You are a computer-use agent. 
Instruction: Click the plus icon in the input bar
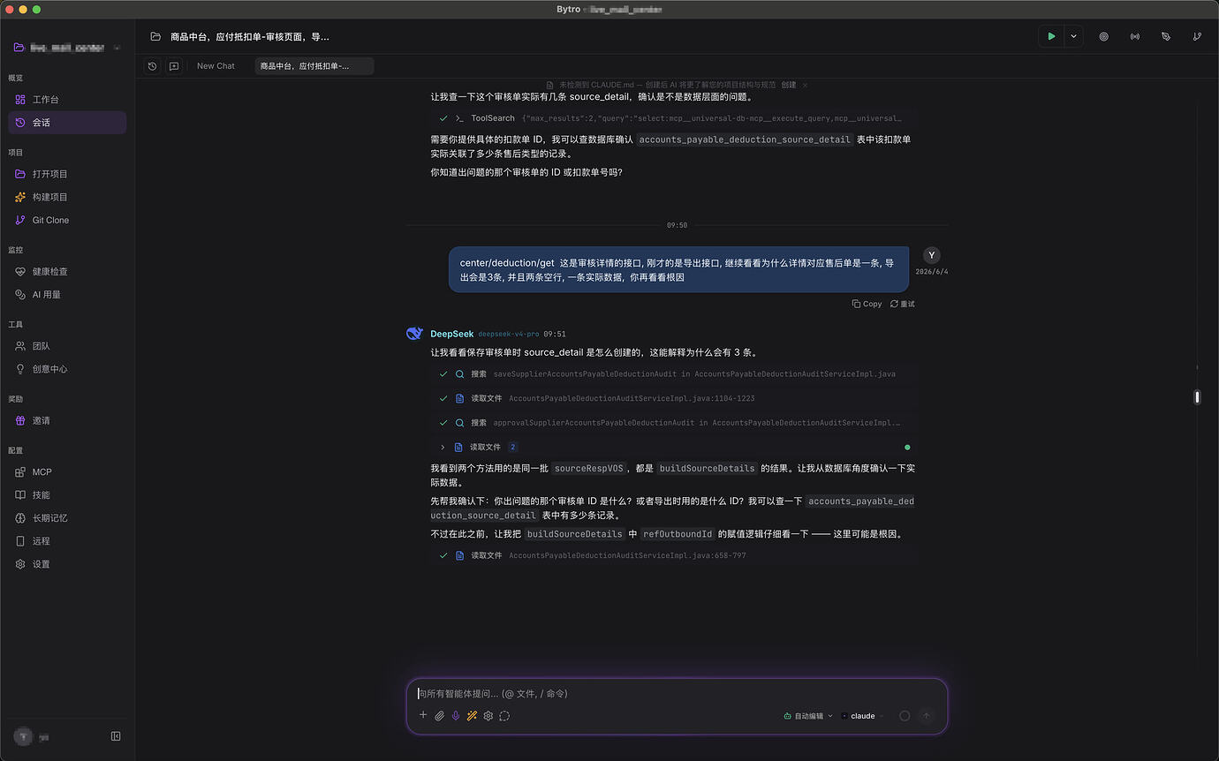[423, 716]
